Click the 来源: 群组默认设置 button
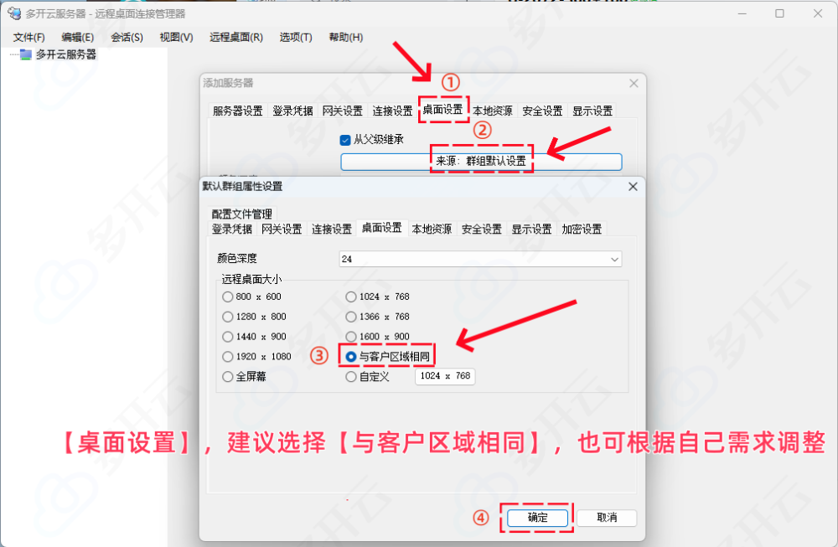 click(x=481, y=162)
